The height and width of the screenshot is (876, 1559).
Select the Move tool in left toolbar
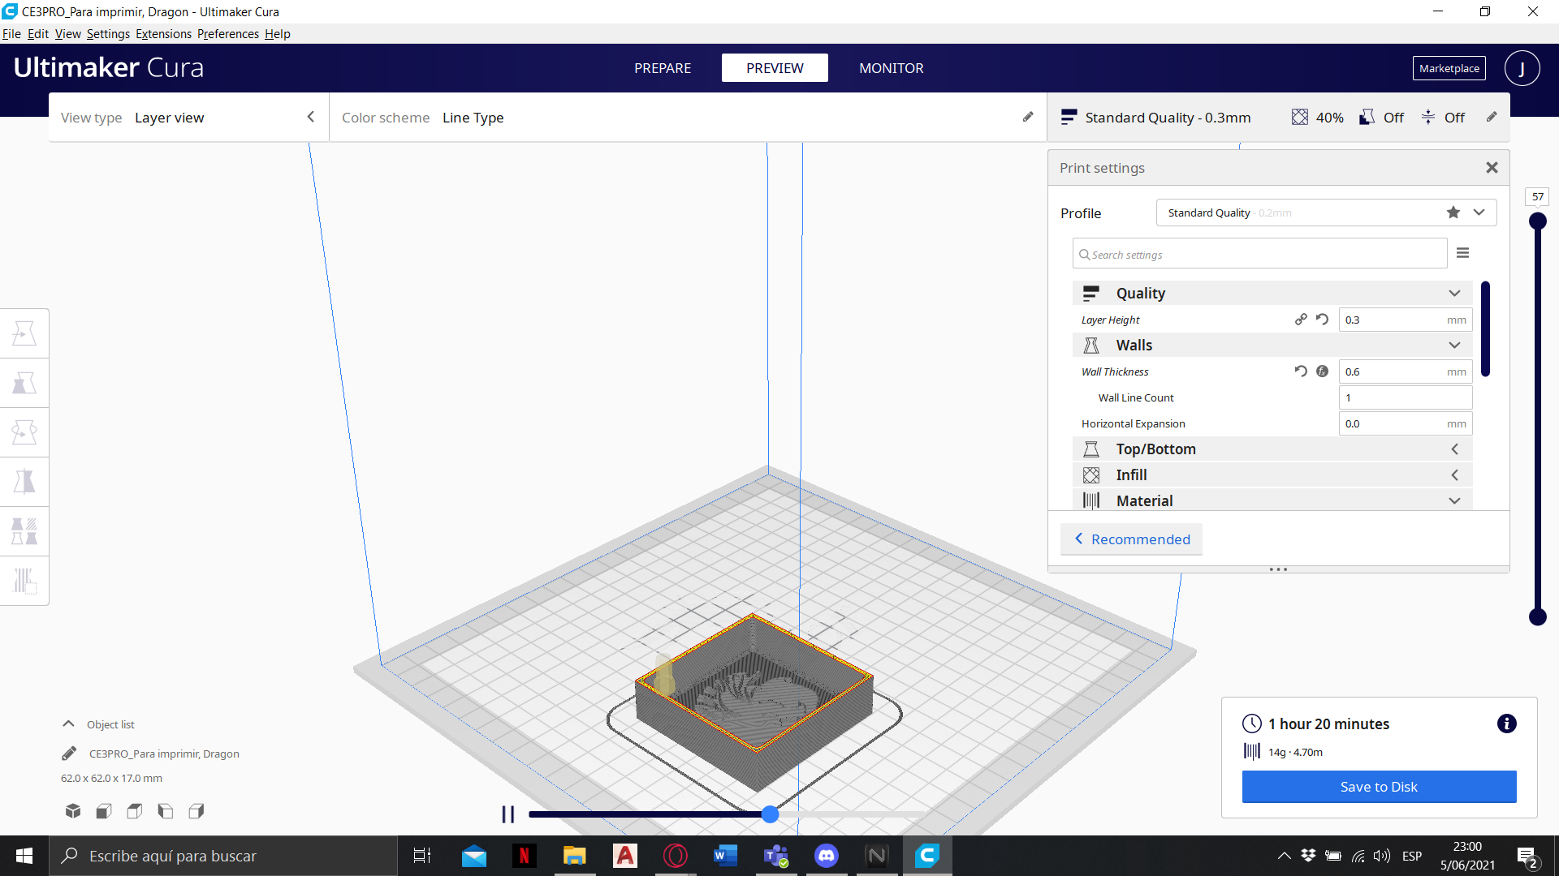pyautogui.click(x=24, y=333)
